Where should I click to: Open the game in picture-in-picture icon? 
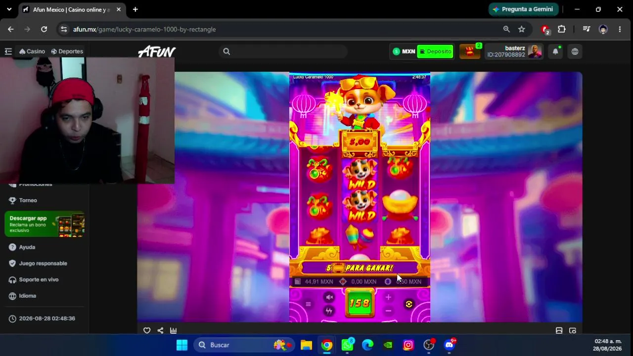click(x=573, y=331)
